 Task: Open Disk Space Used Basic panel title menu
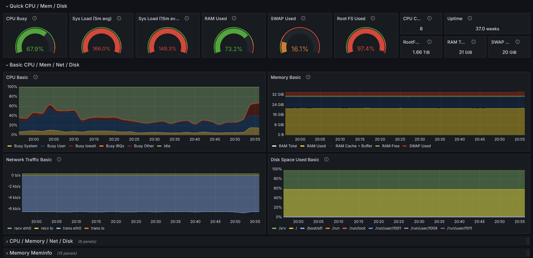coord(295,160)
